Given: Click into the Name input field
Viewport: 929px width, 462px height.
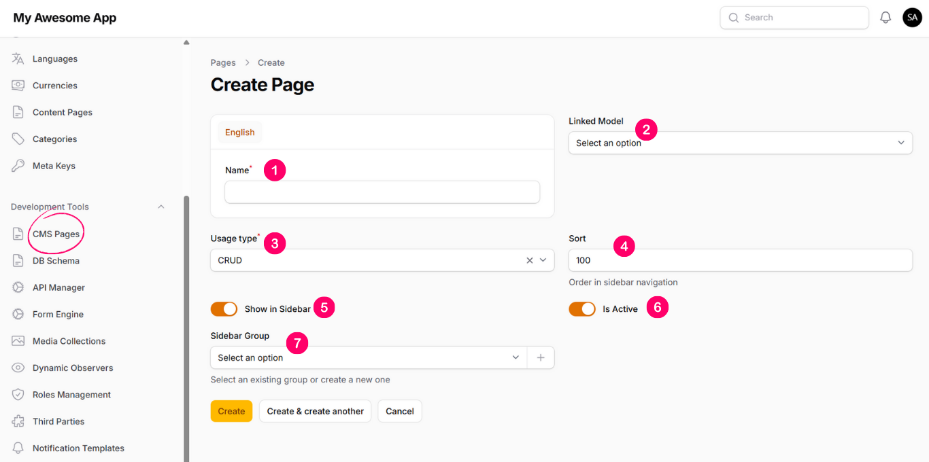Looking at the screenshot, I should pos(382,192).
